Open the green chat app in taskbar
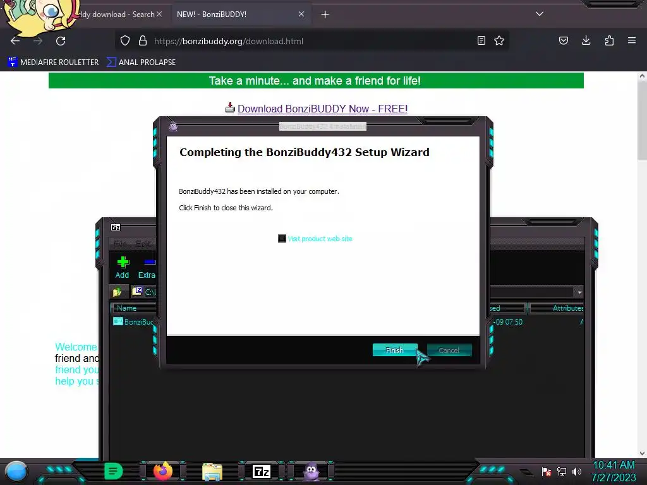647x485 pixels. pos(113,471)
